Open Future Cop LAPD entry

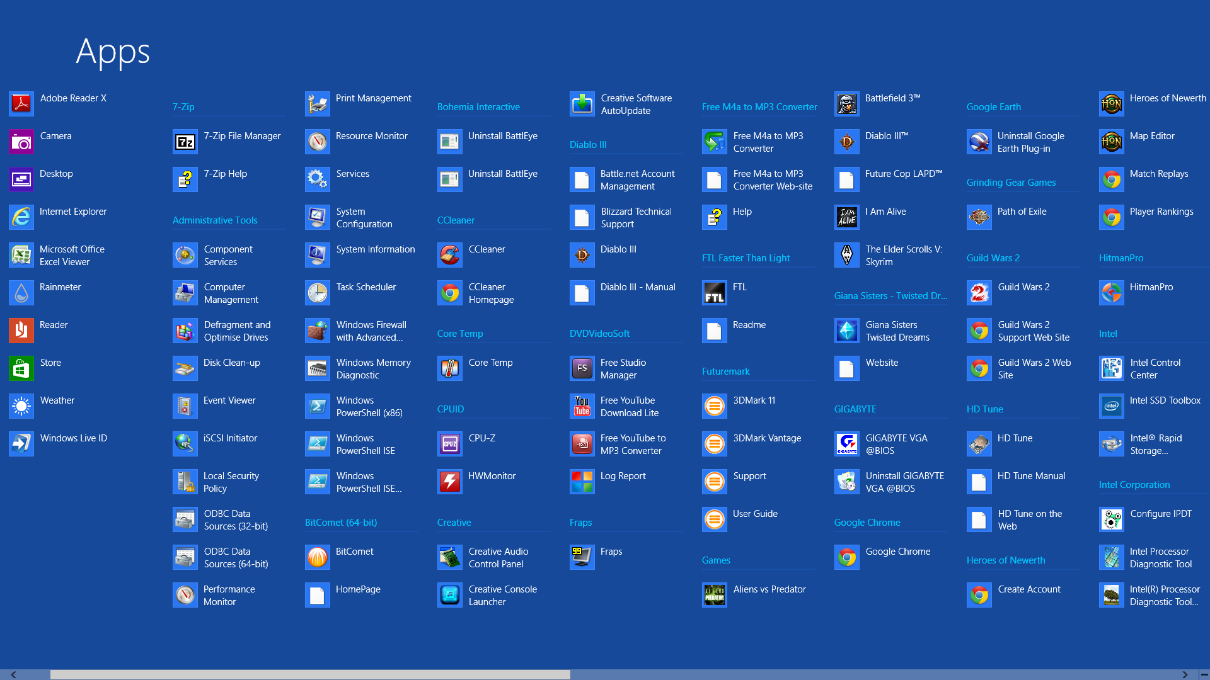889,179
